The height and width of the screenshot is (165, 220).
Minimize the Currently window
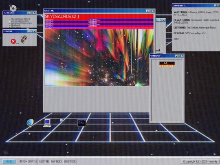pyautogui.click(x=215, y=6)
